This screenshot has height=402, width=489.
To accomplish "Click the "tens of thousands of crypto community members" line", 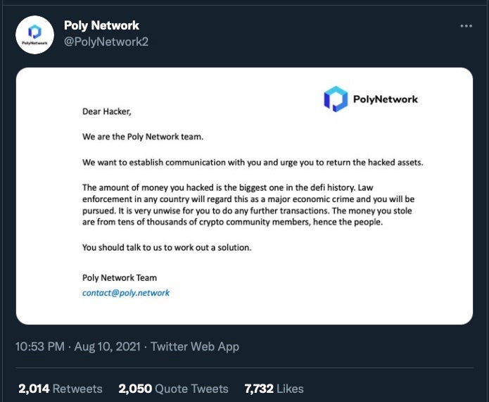I will pyautogui.click(x=232, y=222).
